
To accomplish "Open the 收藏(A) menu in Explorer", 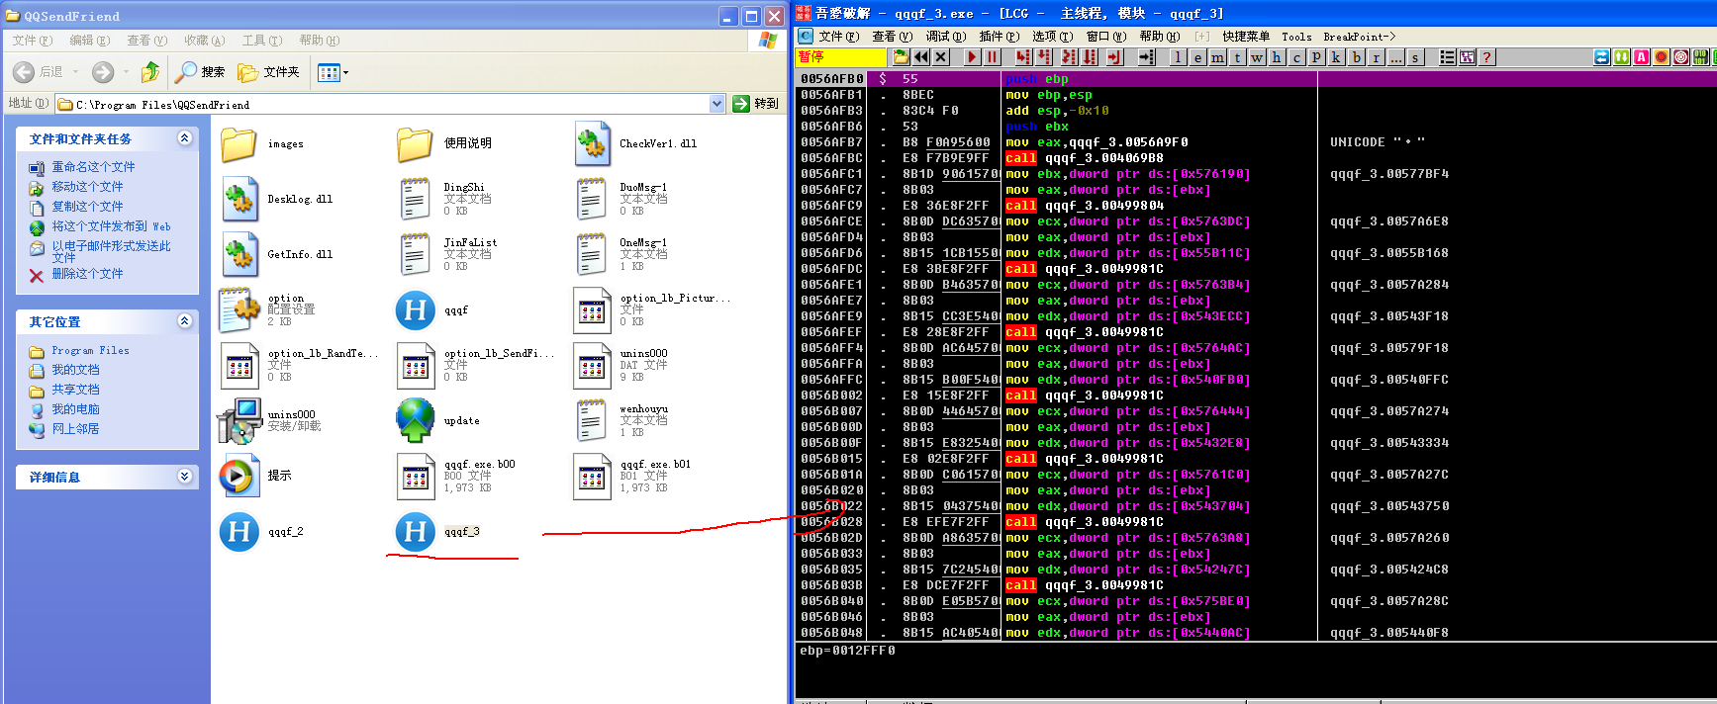I will pos(205,41).
